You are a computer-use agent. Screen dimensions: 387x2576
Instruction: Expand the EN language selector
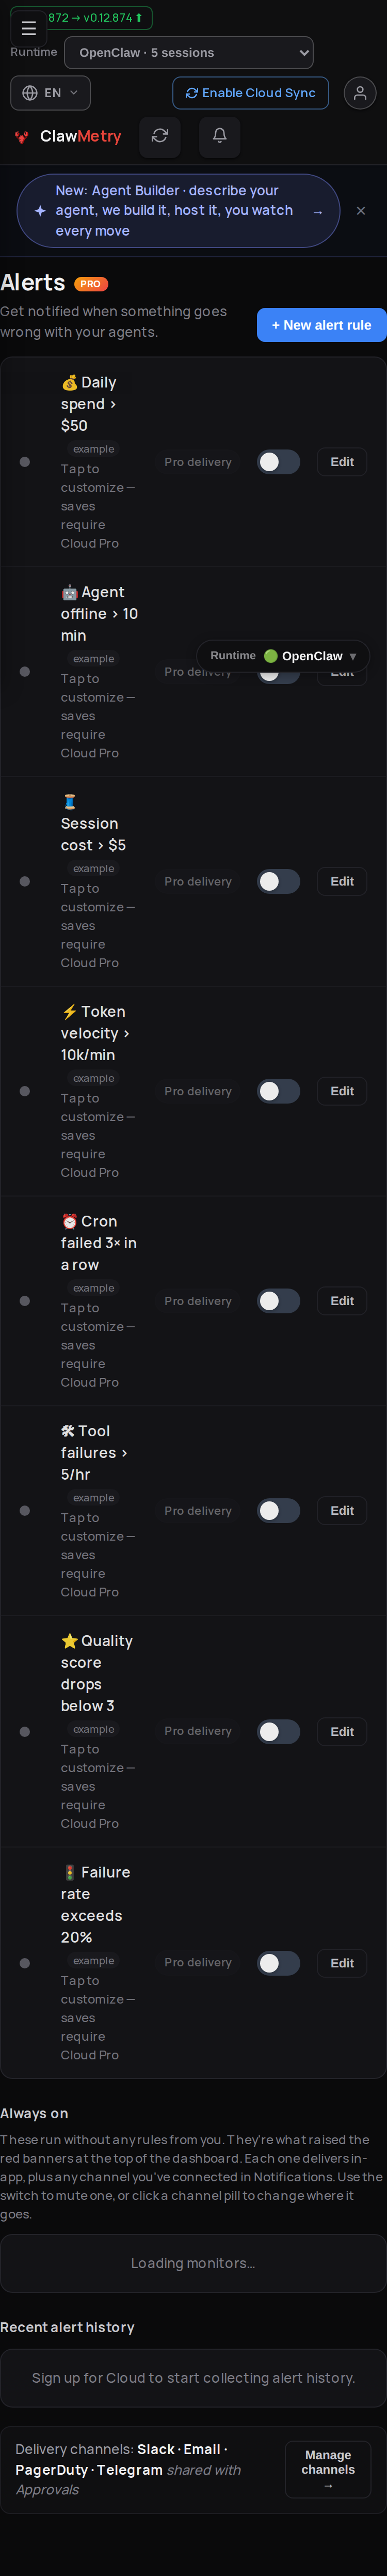[x=50, y=93]
